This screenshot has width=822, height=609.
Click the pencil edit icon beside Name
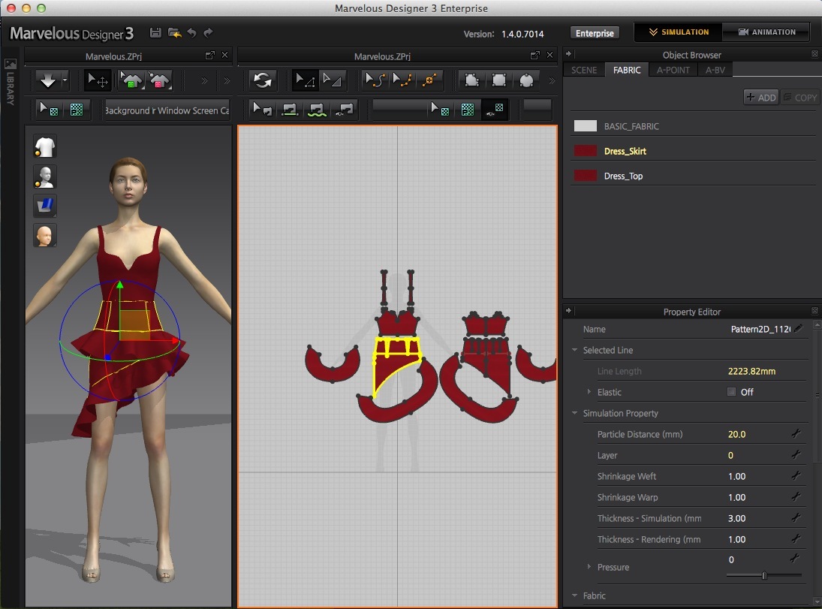[799, 329]
